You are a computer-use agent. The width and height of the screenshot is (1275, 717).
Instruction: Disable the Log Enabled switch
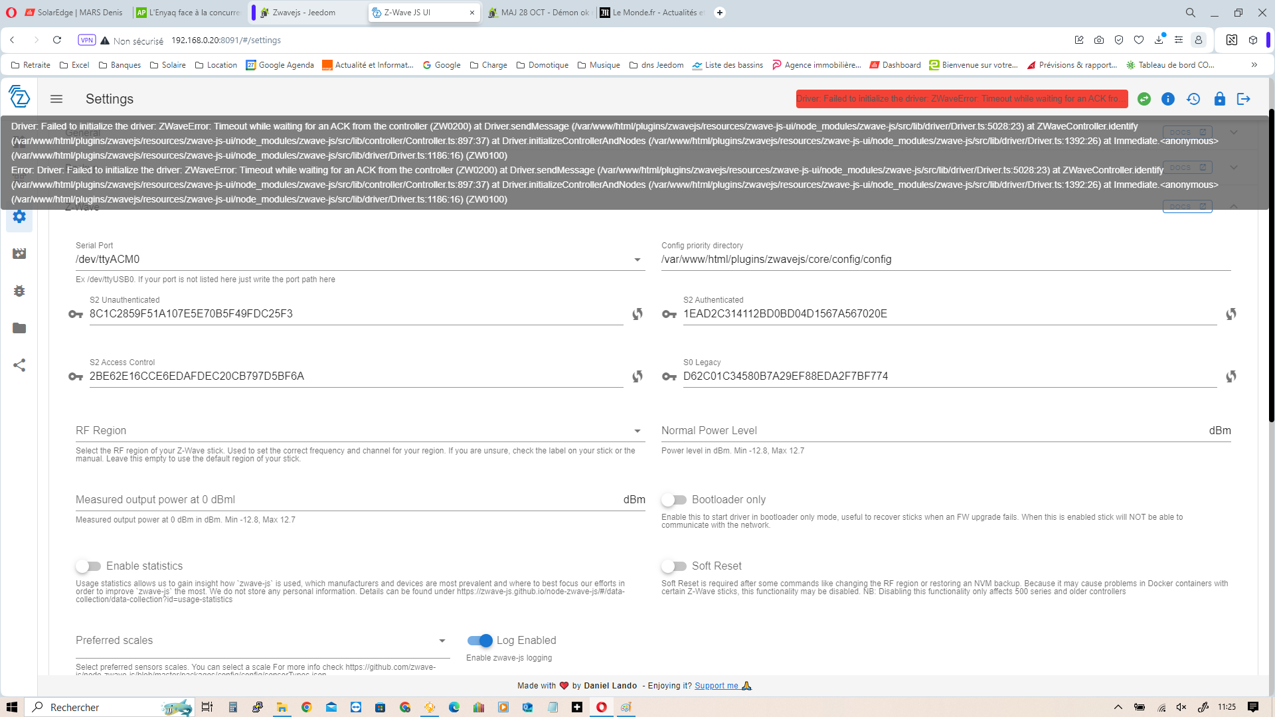pos(479,641)
